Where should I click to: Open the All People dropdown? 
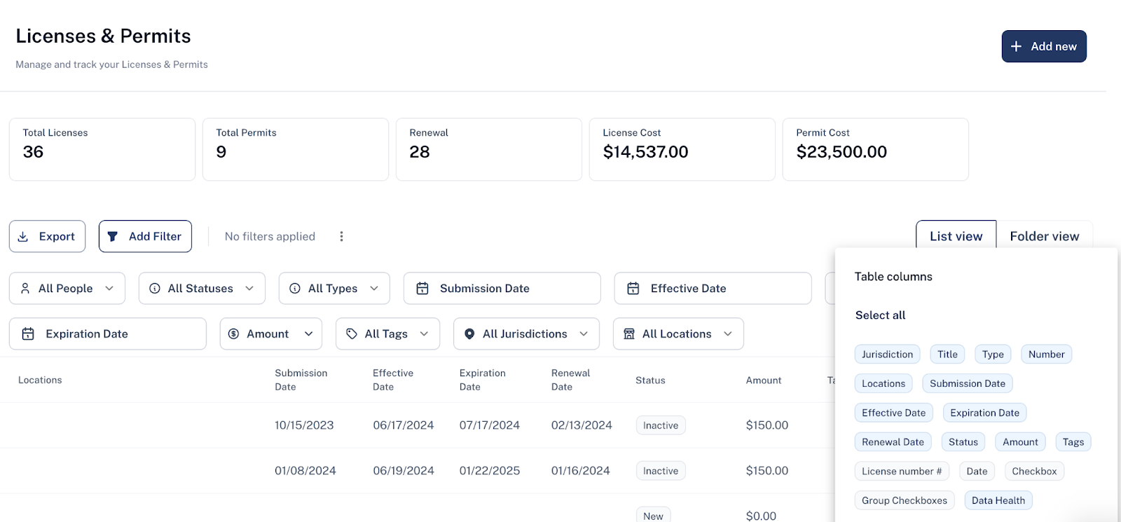click(x=67, y=289)
